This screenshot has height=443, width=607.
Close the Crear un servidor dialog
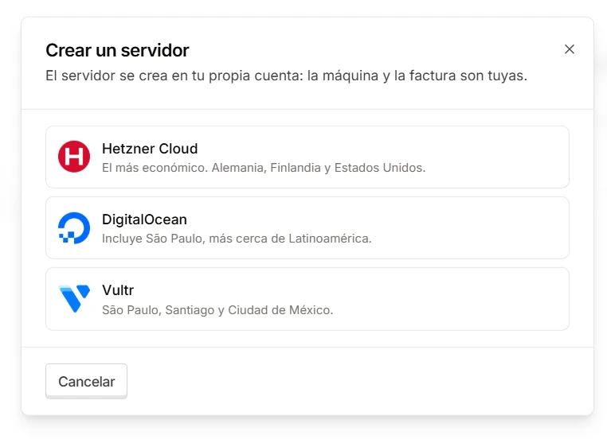pyautogui.click(x=569, y=49)
